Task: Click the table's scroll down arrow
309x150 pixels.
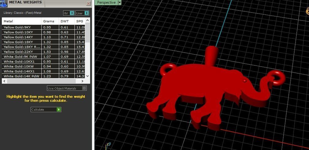Action: [x=88, y=76]
